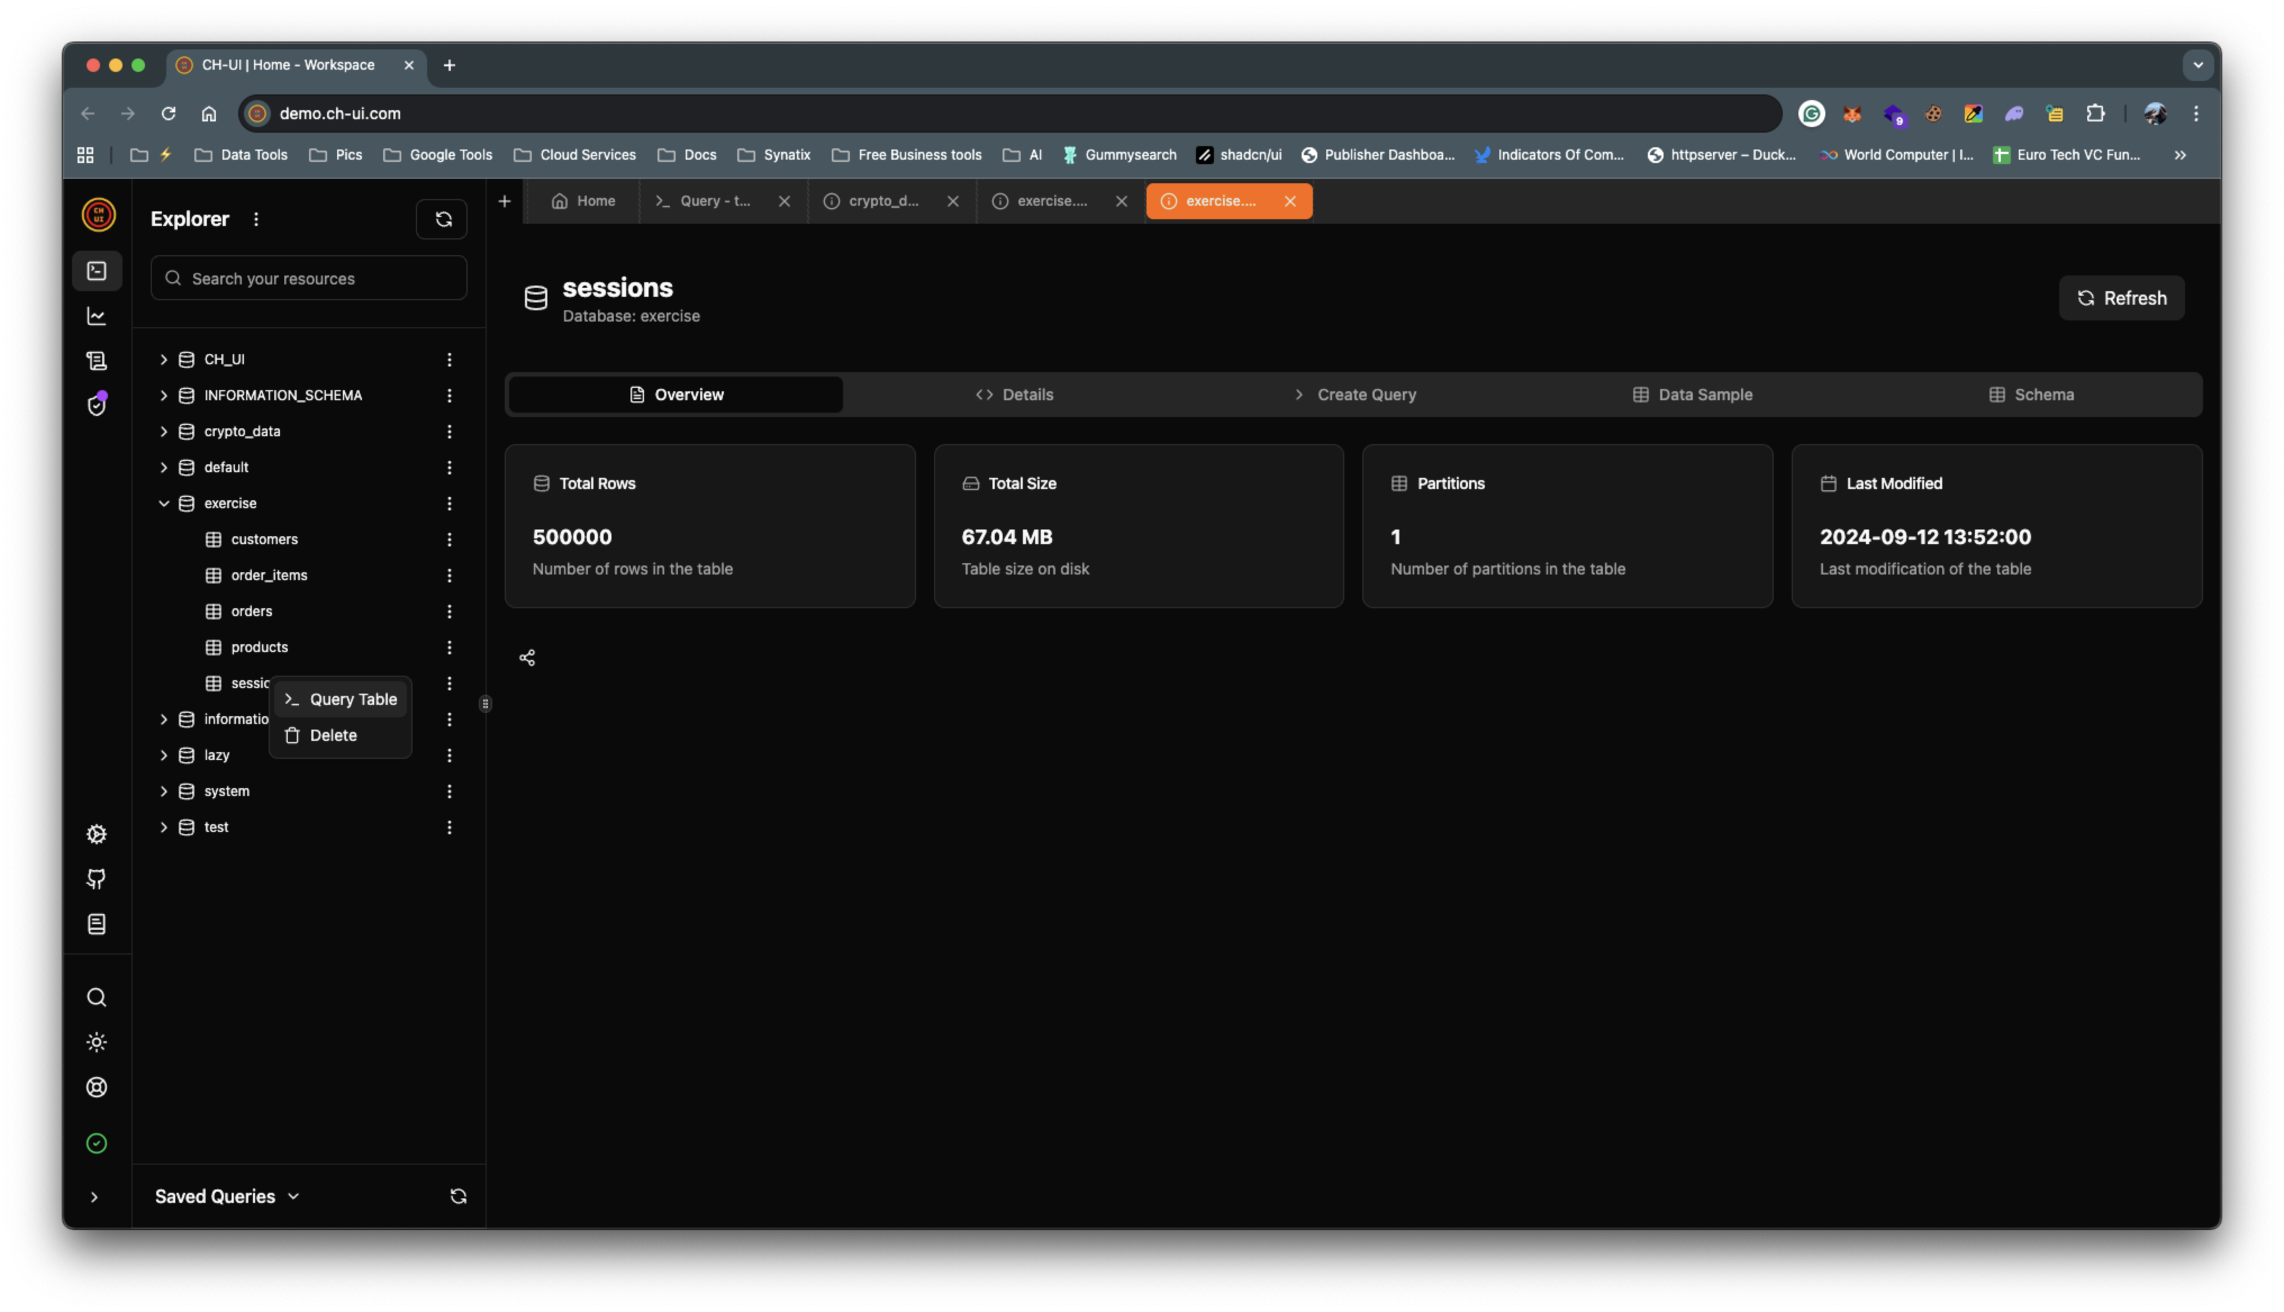Image resolution: width=2284 pixels, height=1312 pixels.
Task: Close the active orange exercise tab
Action: click(1290, 201)
